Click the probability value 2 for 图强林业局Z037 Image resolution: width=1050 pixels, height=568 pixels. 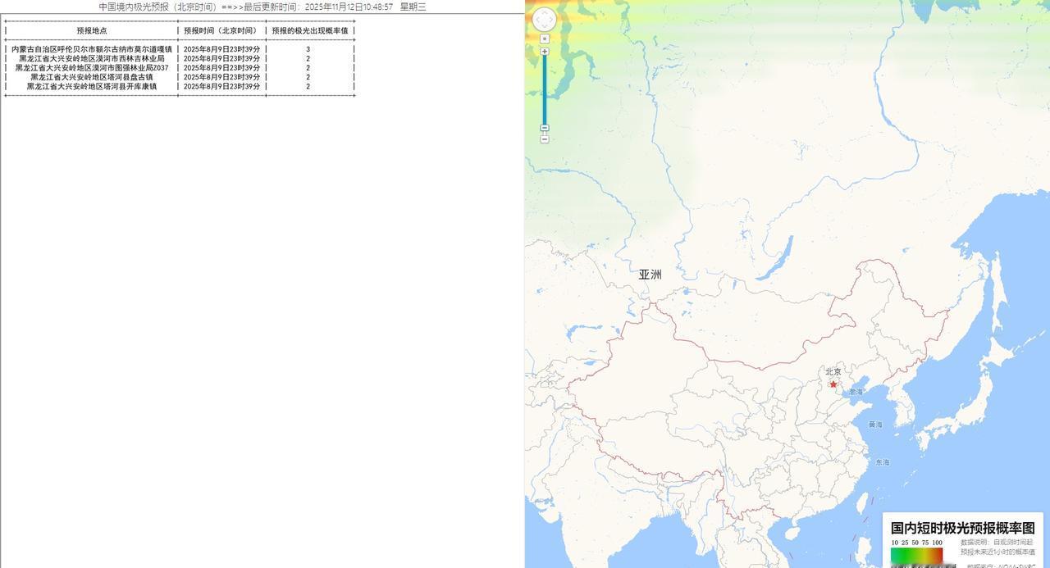click(308, 68)
